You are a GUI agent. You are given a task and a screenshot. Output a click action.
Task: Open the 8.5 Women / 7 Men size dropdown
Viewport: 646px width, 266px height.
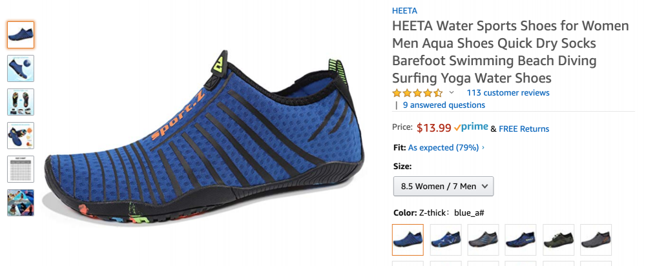[443, 186]
